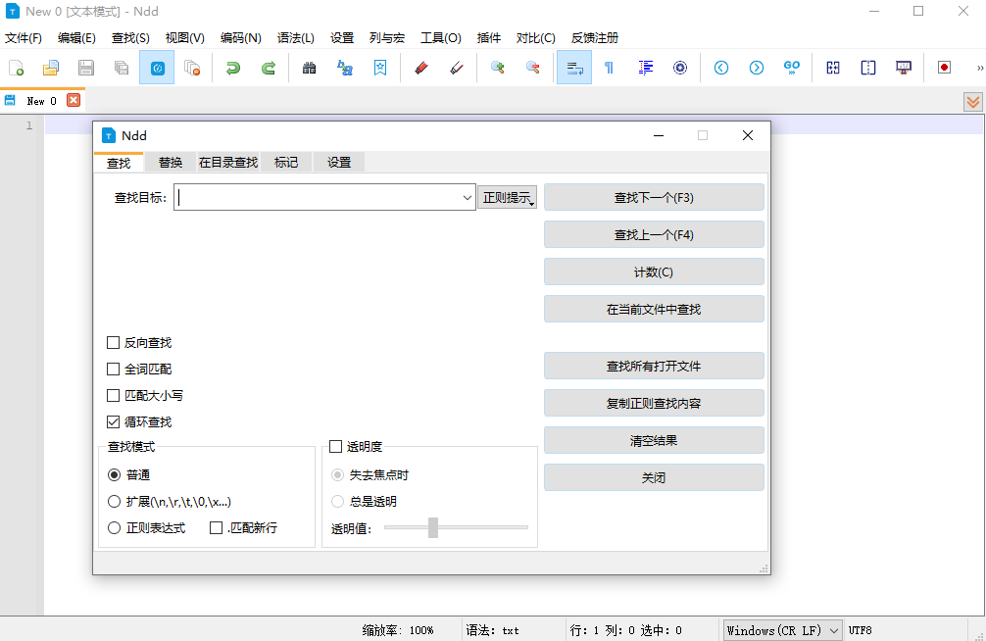The width and height of the screenshot is (986, 641).
Task: Open the 查找目标 history dropdown arrow
Action: click(467, 198)
